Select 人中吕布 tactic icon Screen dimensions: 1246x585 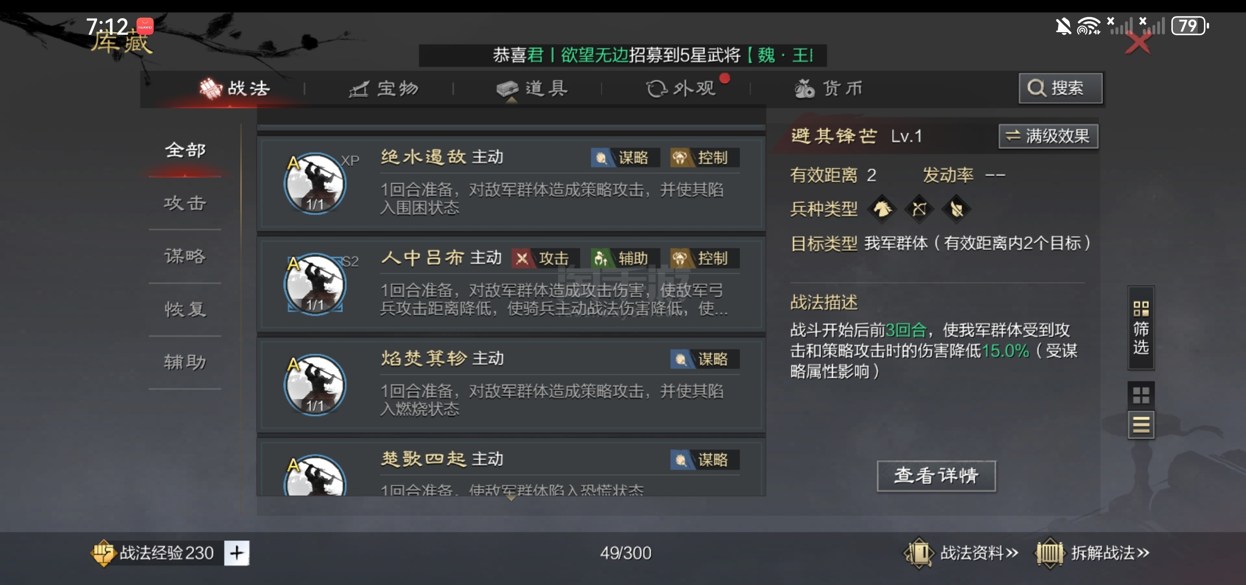coord(315,284)
